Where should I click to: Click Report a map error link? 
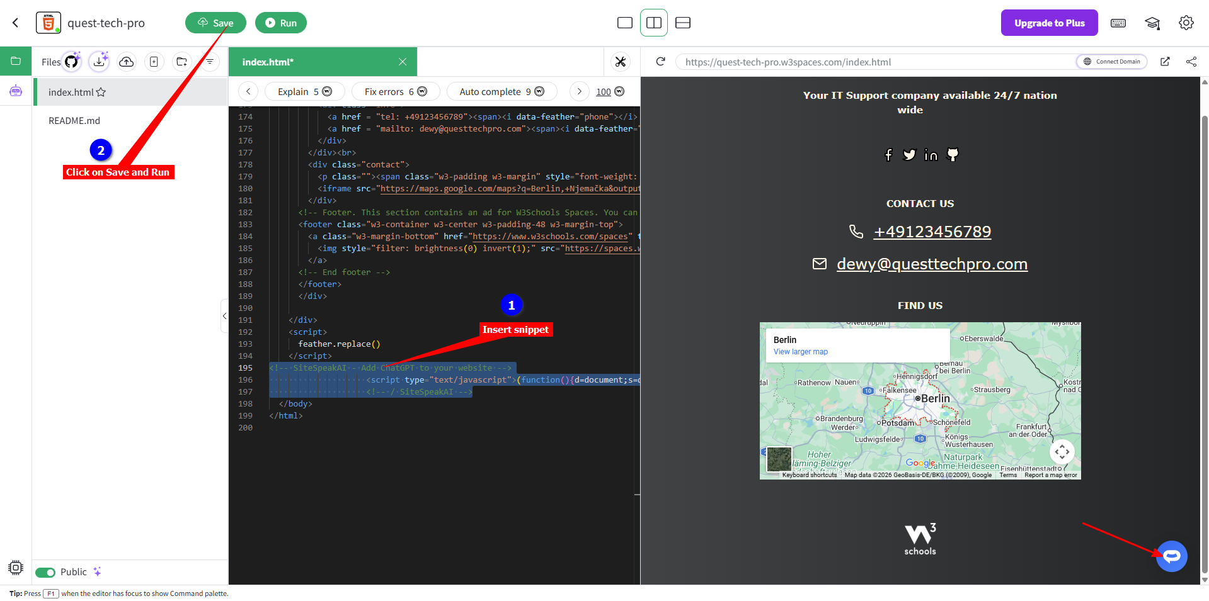[1051, 475]
